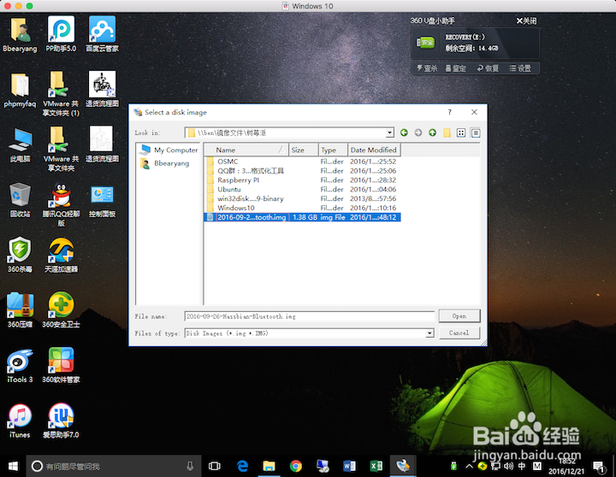Viewport: 616px width, 477px height.
Task: Launch iTunes desktop shortcut
Action: coord(20,421)
